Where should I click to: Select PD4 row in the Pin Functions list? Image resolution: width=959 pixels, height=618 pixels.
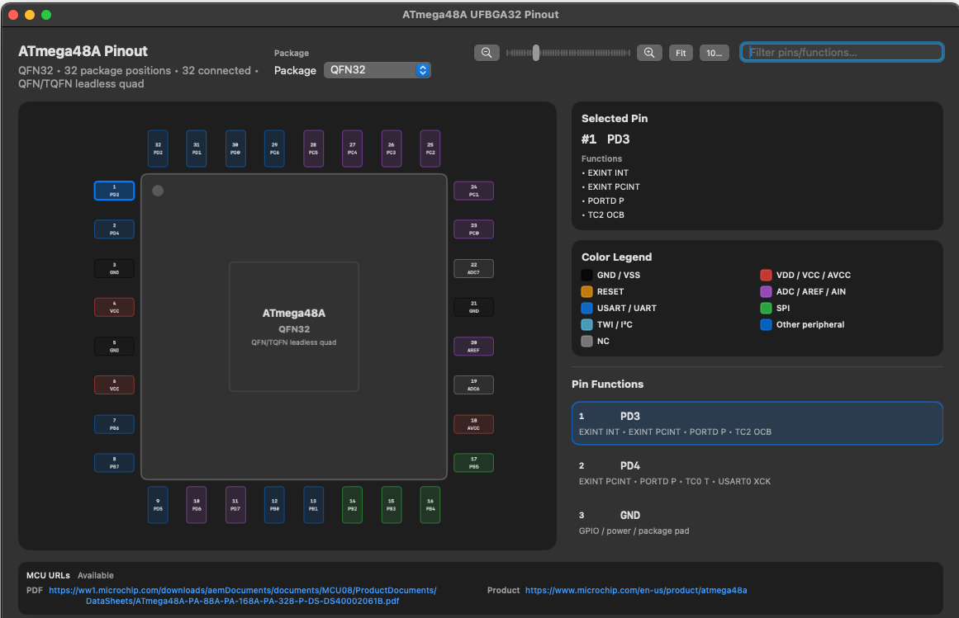tap(757, 474)
